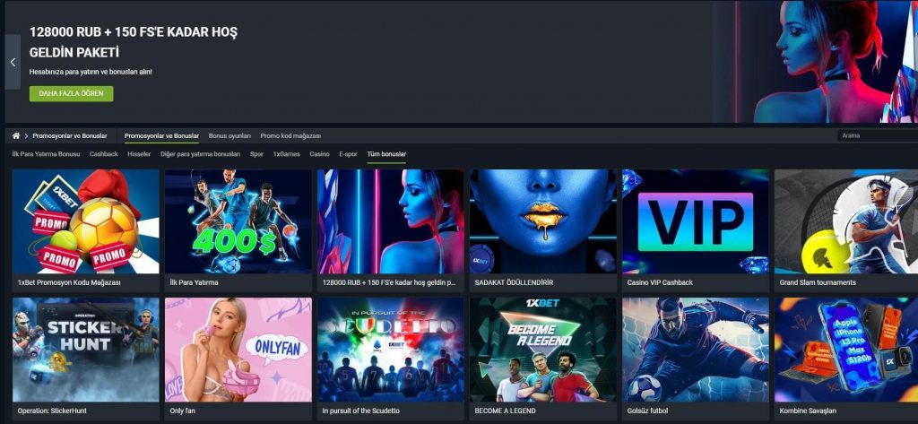Screen dimensions: 918x424
Task: Open the Only fan promo thumbnail
Action: tap(238, 350)
